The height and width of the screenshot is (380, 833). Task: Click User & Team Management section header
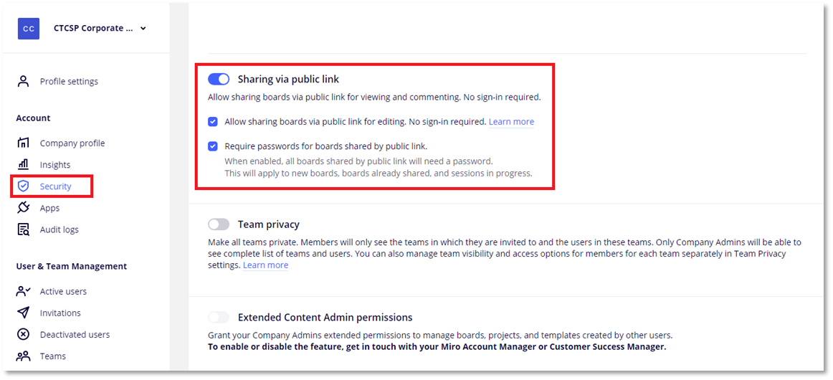71,266
